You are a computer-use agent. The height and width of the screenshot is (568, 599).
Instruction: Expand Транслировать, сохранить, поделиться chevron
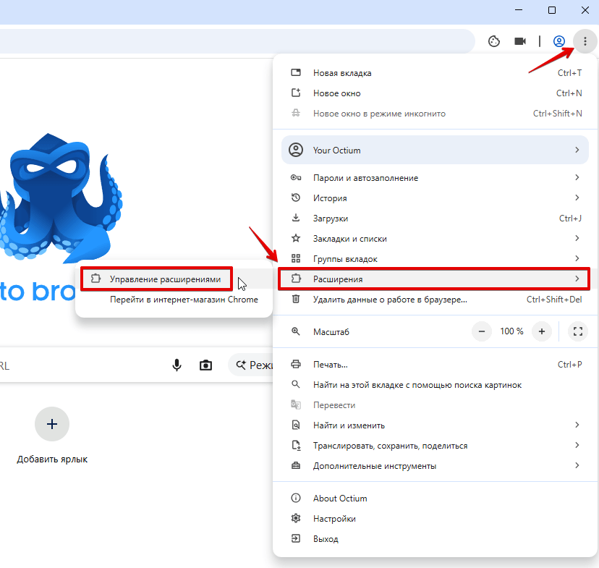pos(577,445)
